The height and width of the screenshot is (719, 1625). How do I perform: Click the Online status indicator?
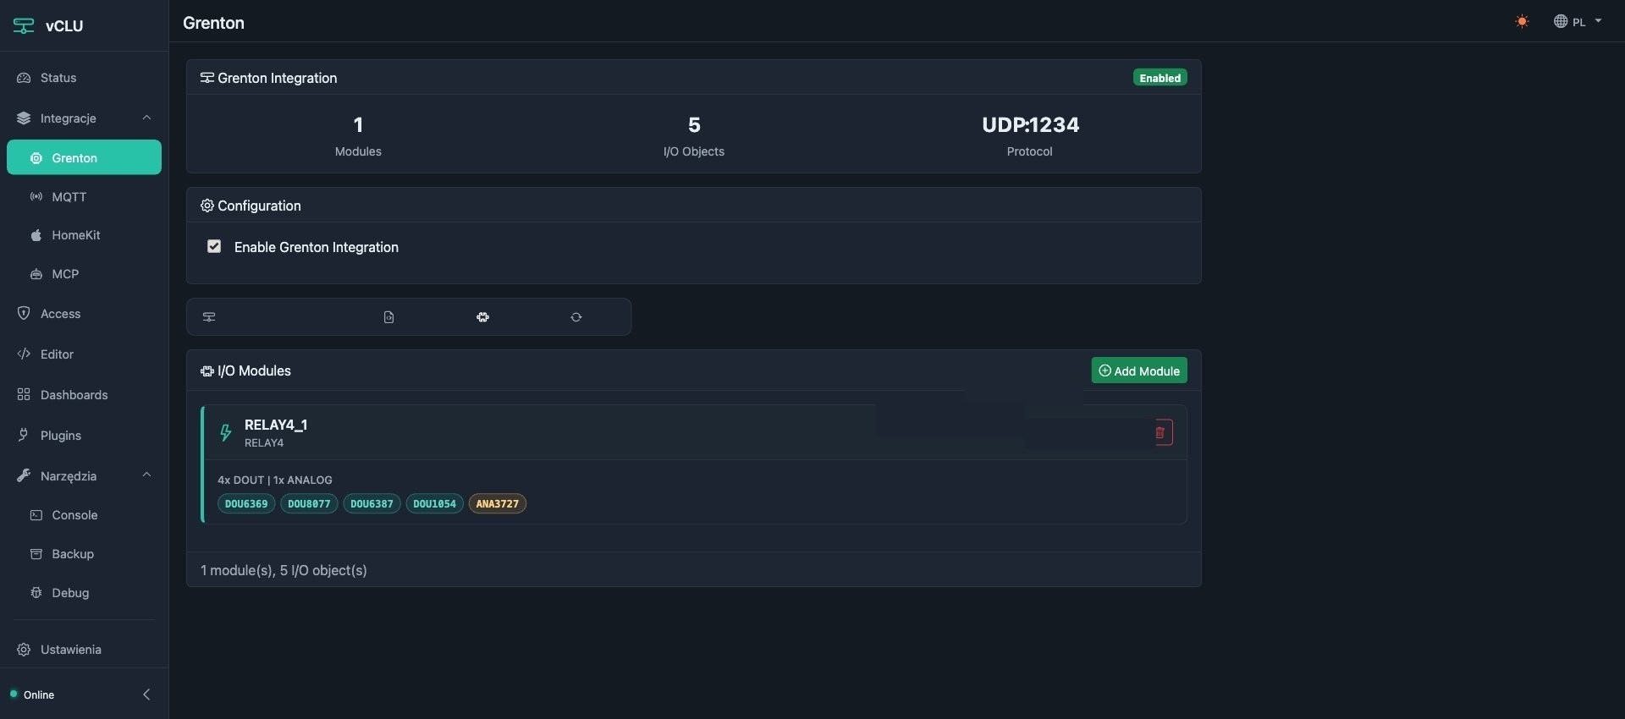click(32, 694)
